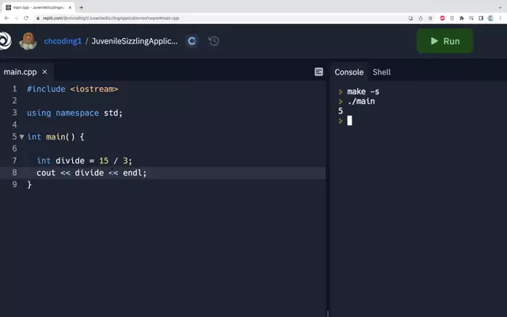Click the media control playlist icon

[471, 18]
